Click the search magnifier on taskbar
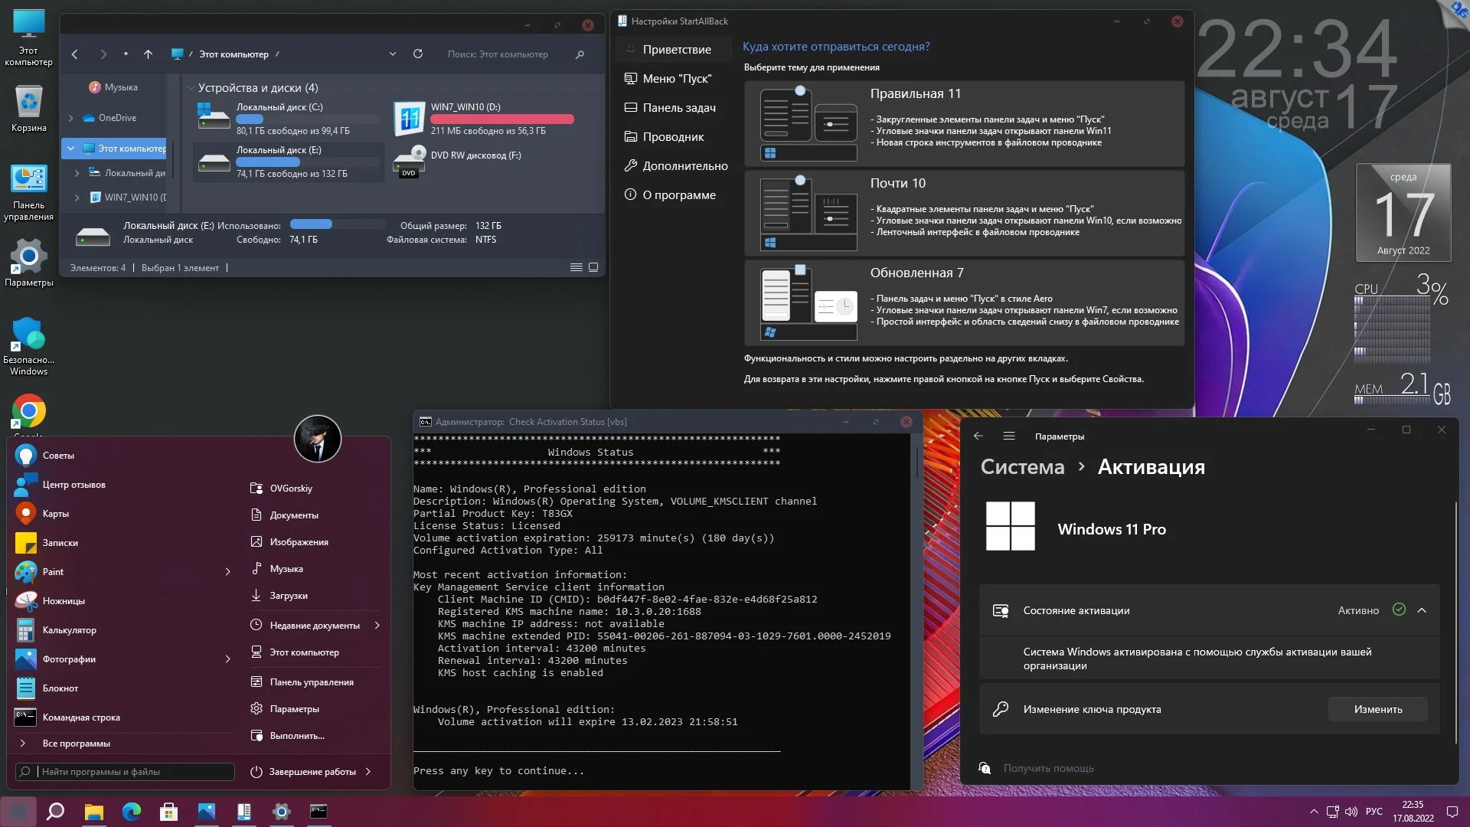The image size is (1470, 827). tap(55, 812)
